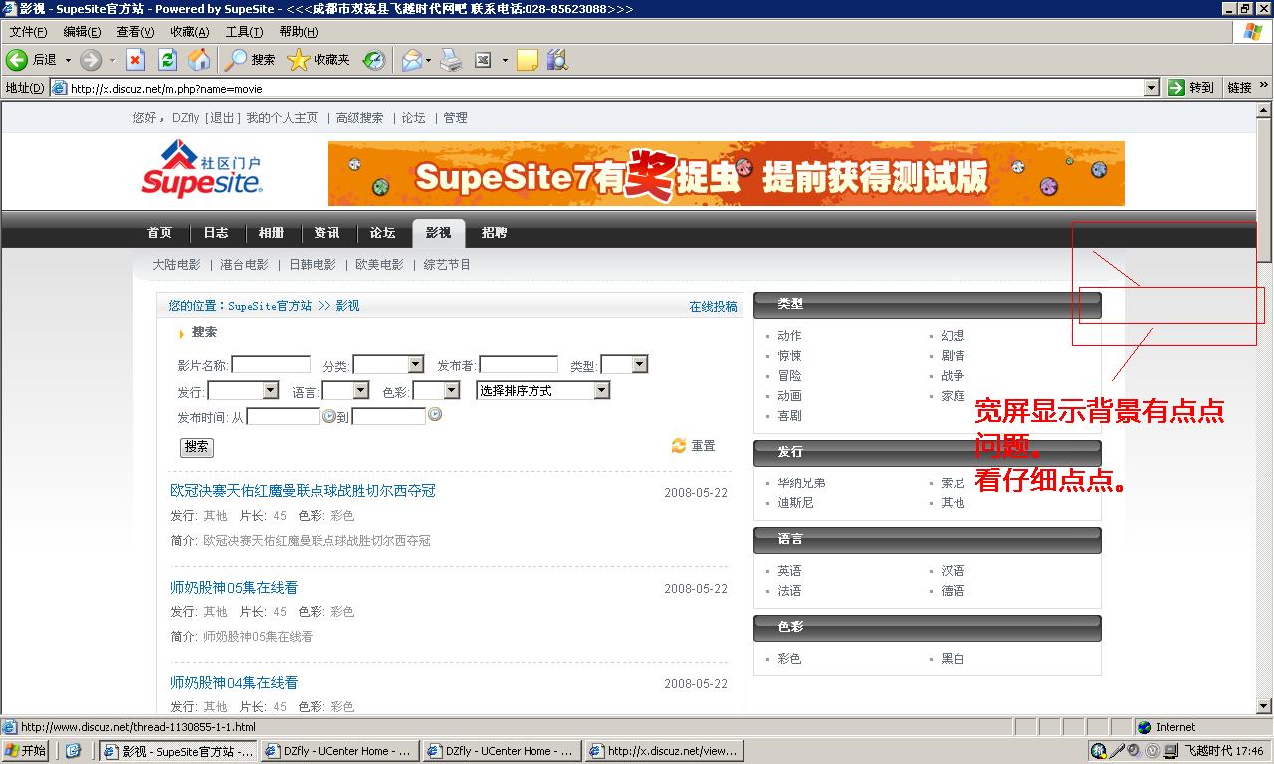Switch to 招聘 navigation tab
1274x764 pixels.
(494, 233)
